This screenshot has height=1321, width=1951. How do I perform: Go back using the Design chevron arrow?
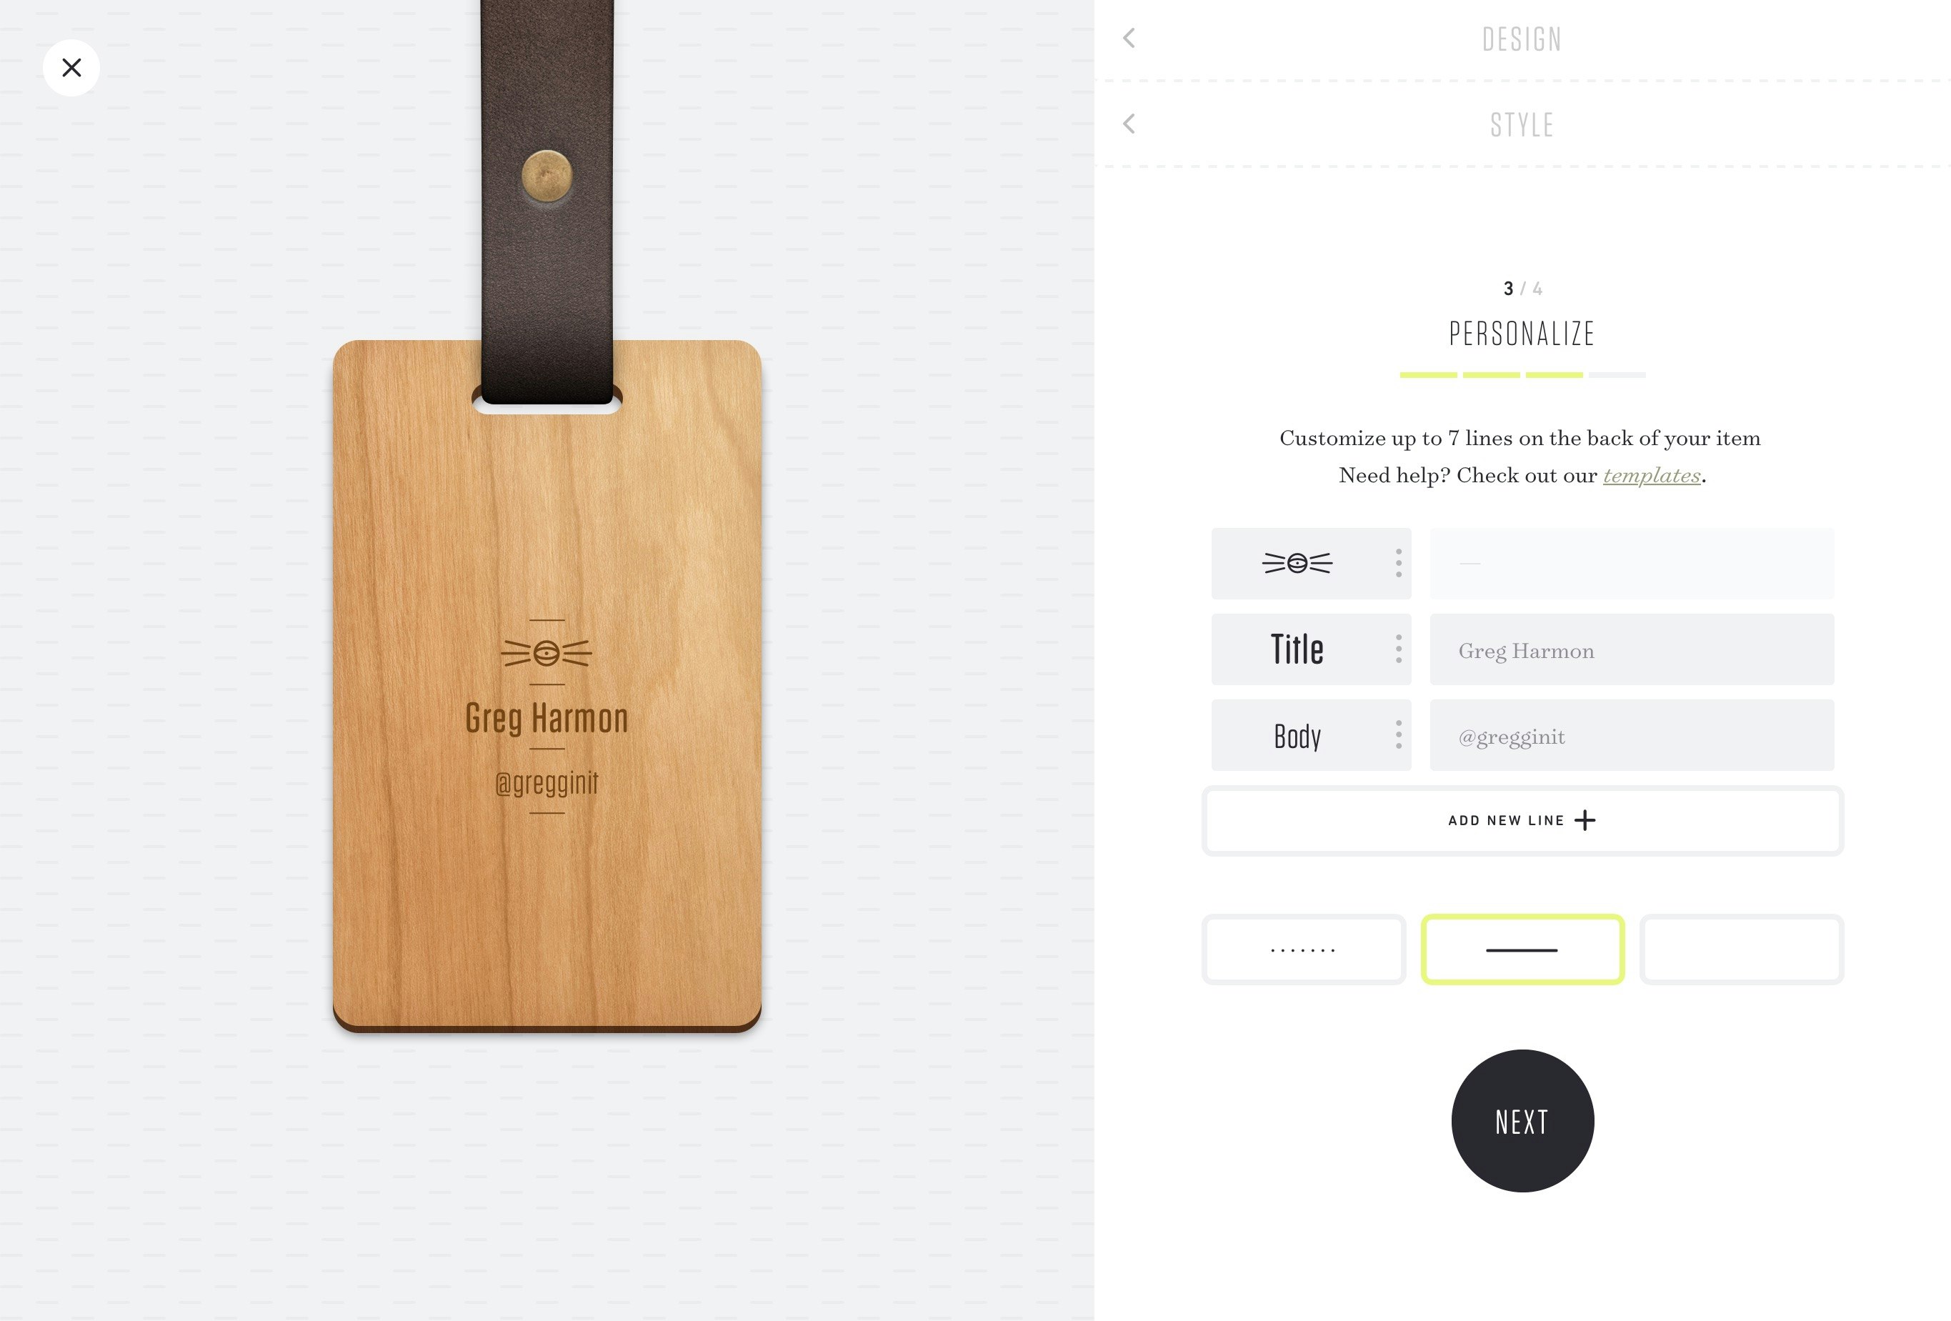pyautogui.click(x=1129, y=39)
